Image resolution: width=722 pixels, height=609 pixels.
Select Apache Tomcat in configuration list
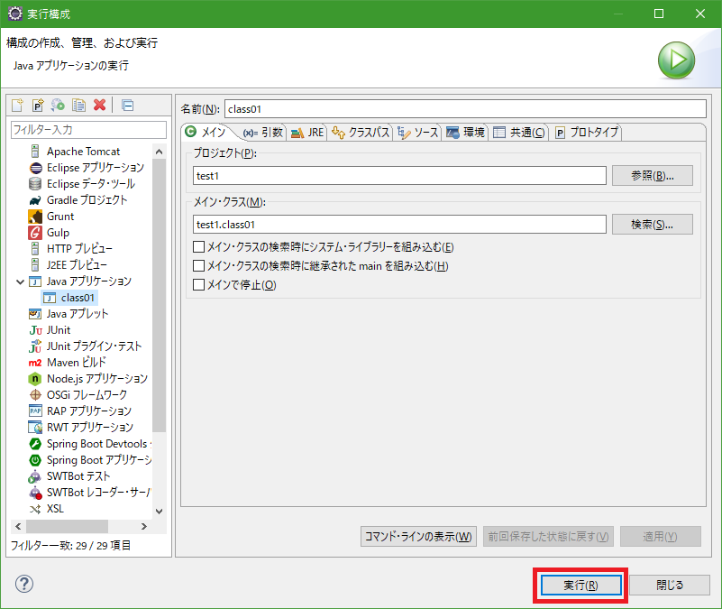(x=83, y=152)
